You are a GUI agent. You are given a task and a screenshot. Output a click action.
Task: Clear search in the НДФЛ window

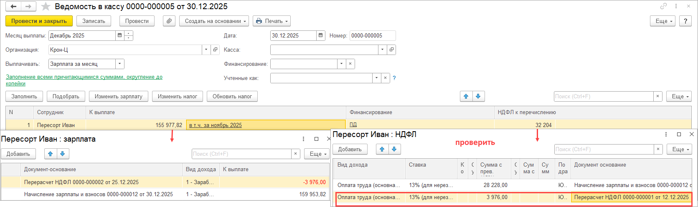click(x=658, y=149)
